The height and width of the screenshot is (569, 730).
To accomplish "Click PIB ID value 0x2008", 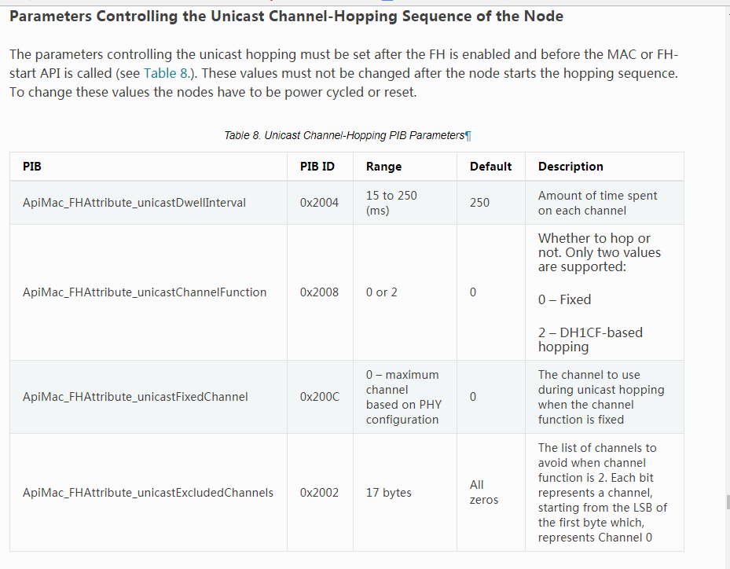I will (319, 292).
